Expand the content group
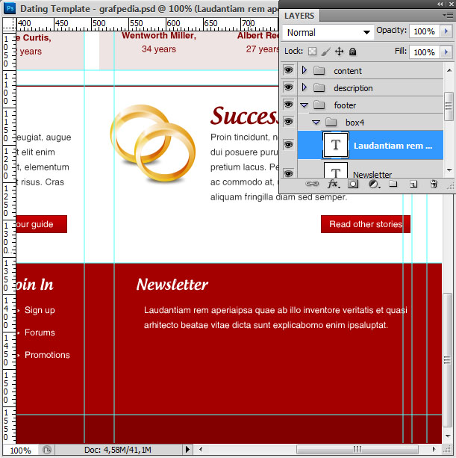 click(304, 70)
